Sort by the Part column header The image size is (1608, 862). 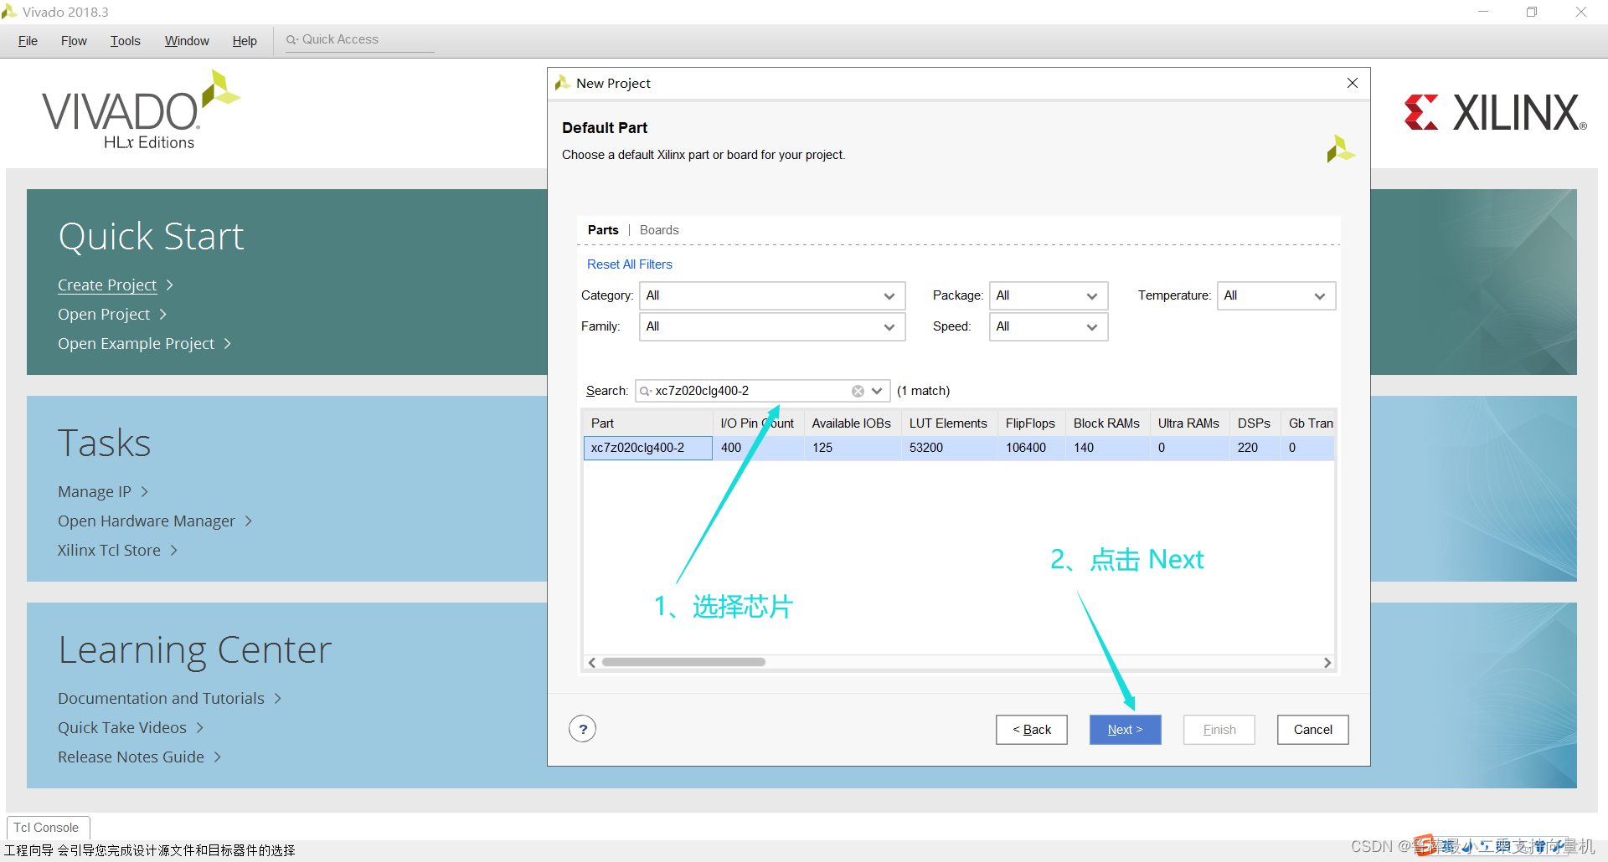pos(647,423)
